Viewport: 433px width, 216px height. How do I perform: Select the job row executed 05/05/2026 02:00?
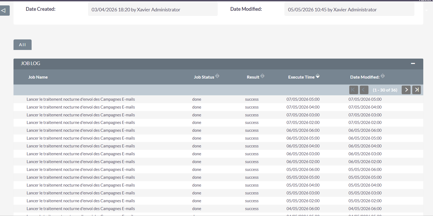pos(218,201)
